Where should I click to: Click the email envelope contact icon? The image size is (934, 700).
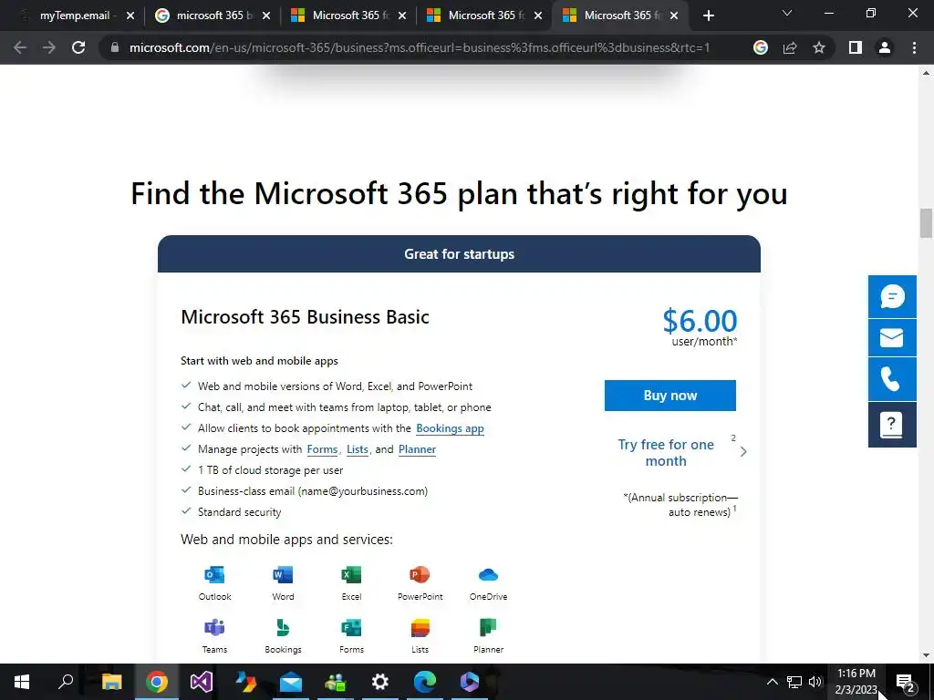click(x=892, y=338)
